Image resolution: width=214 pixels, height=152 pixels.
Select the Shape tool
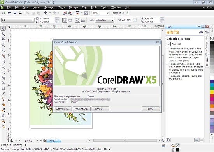coord(3,34)
